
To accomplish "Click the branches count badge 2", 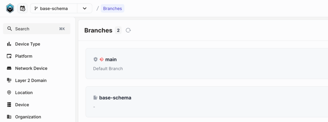I will point(118,30).
